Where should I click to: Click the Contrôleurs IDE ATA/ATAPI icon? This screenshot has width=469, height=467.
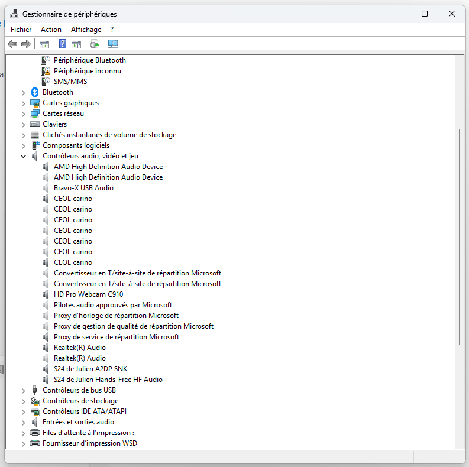click(x=35, y=411)
